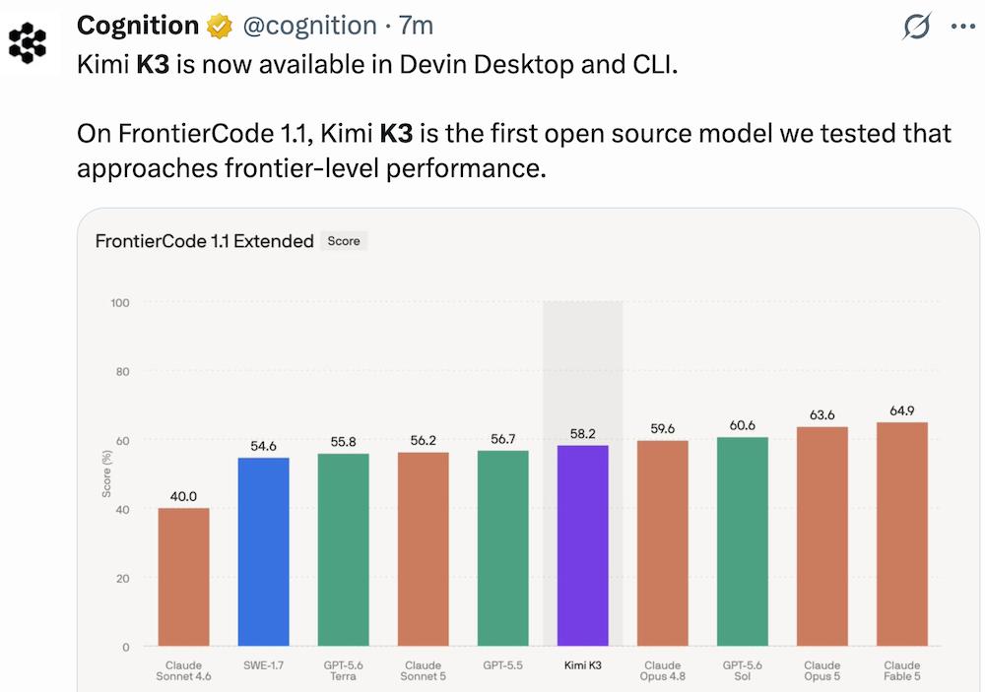Open the chart image thumbnail
The height and width of the screenshot is (692, 985).
(528, 450)
